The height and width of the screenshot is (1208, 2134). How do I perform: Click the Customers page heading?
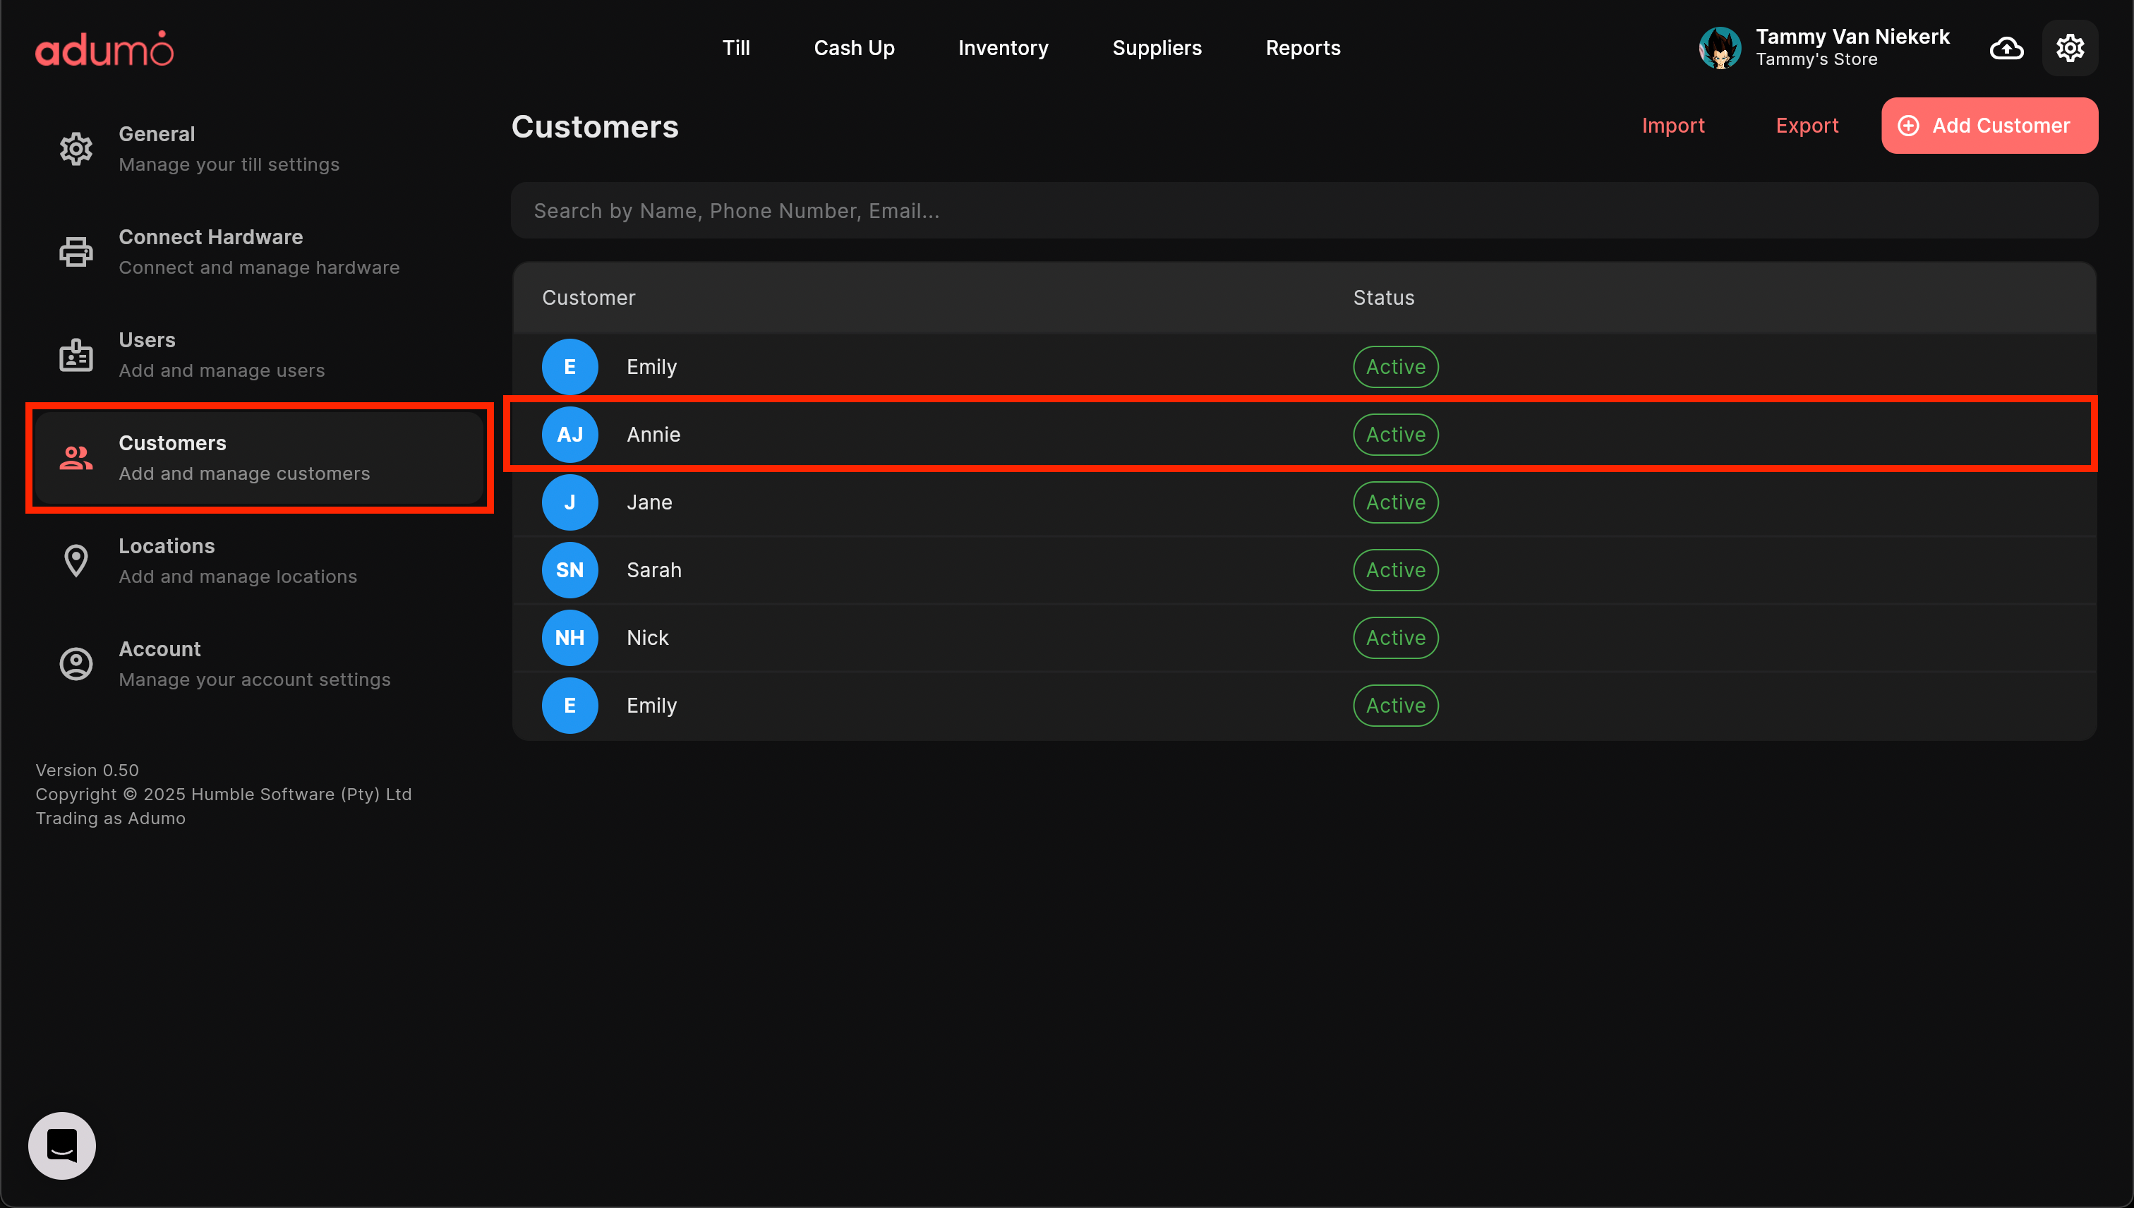(595, 127)
